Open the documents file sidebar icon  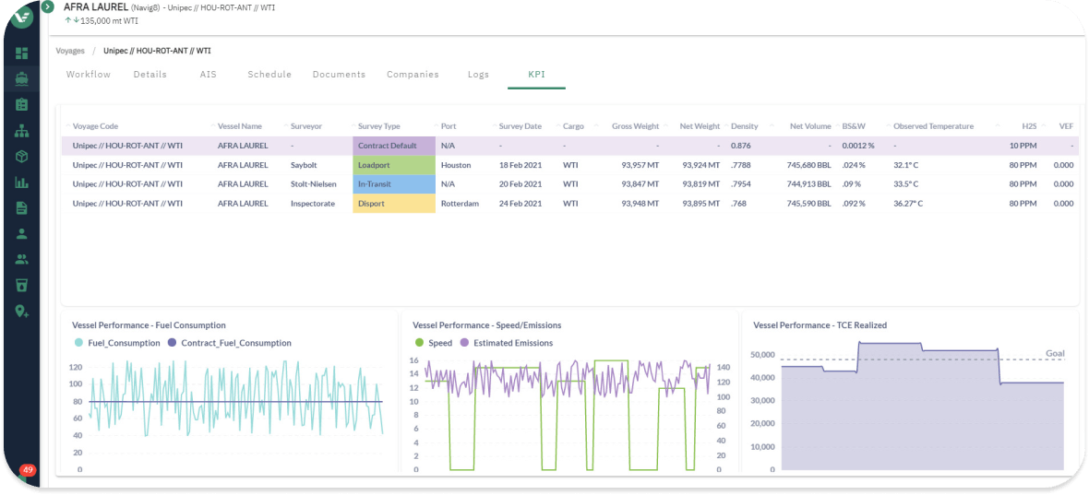click(x=21, y=208)
